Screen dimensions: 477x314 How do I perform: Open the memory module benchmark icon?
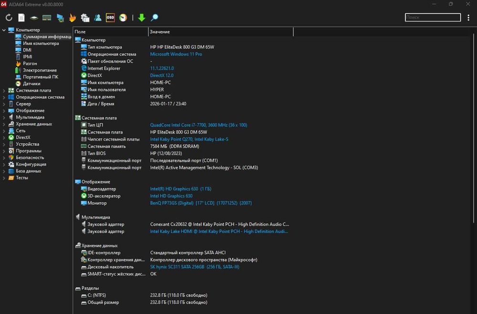click(x=47, y=18)
